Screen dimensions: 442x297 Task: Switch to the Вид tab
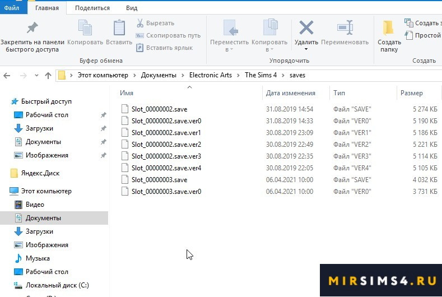coord(131,8)
